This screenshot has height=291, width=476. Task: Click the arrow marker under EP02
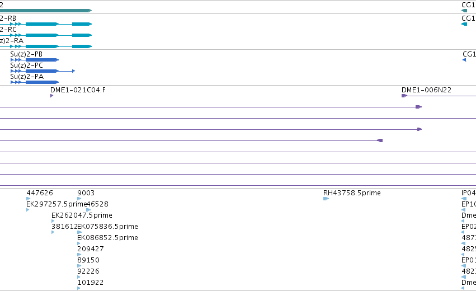[463, 232]
